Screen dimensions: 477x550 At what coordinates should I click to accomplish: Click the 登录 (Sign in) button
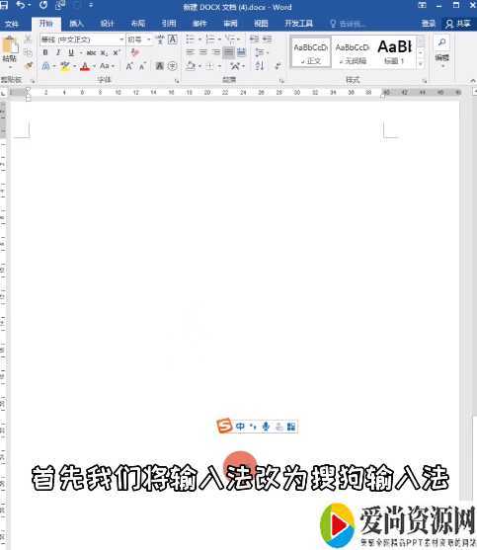point(429,24)
